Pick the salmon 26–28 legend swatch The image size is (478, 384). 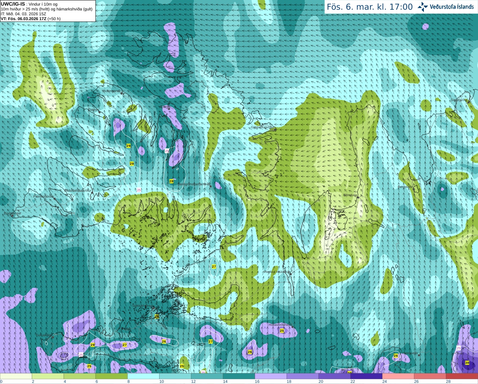[430, 376]
